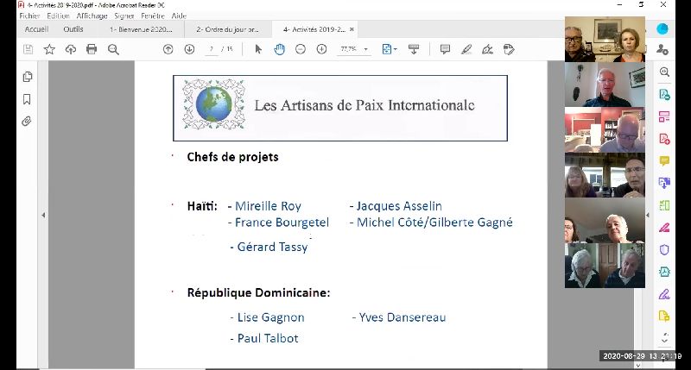Print the document with the printer icon
The width and height of the screenshot is (691, 370).
(x=92, y=49)
